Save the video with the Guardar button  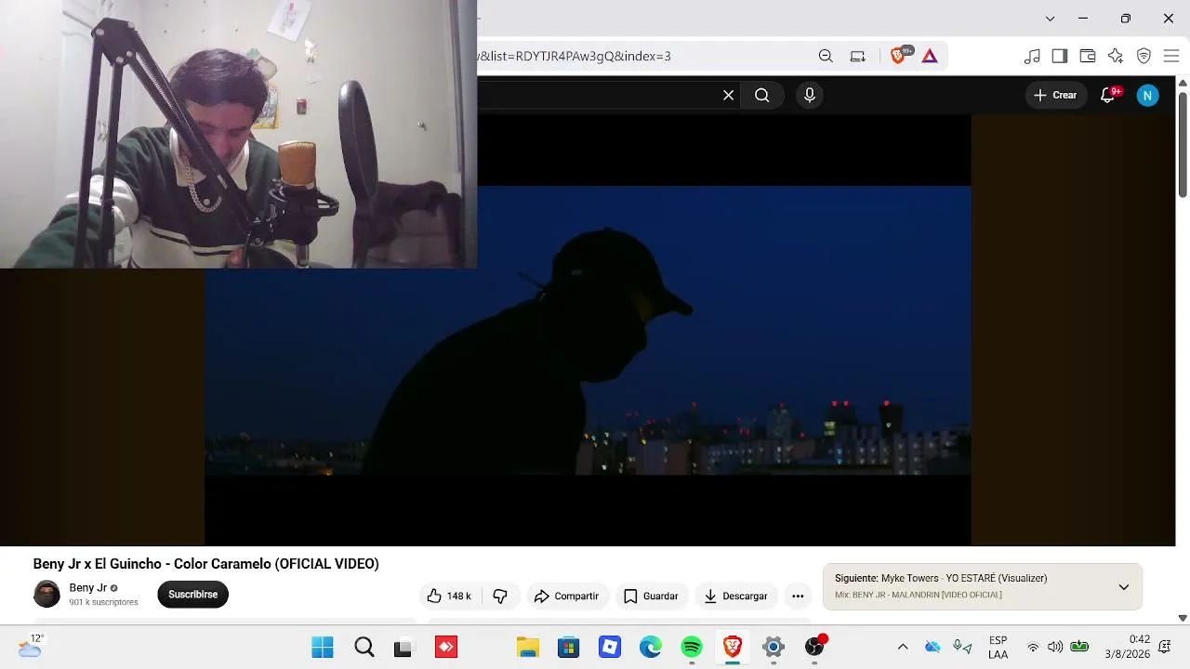click(x=651, y=596)
